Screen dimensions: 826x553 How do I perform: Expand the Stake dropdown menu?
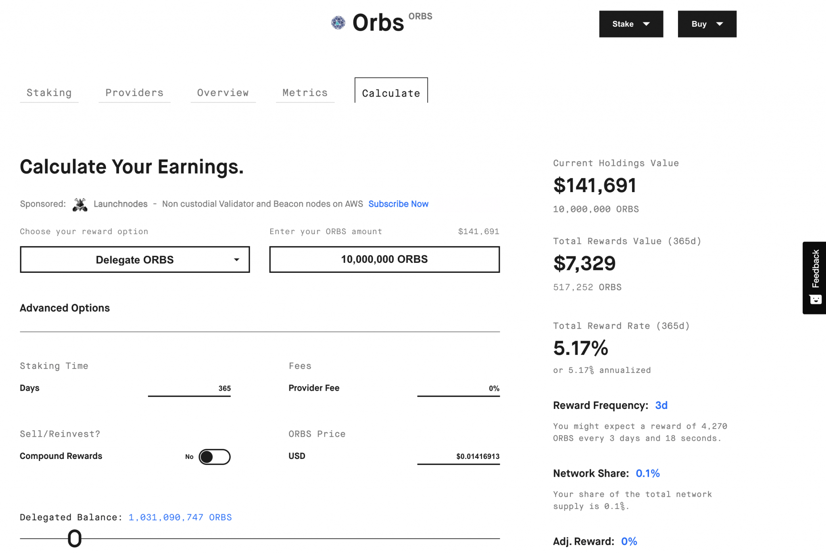click(631, 24)
